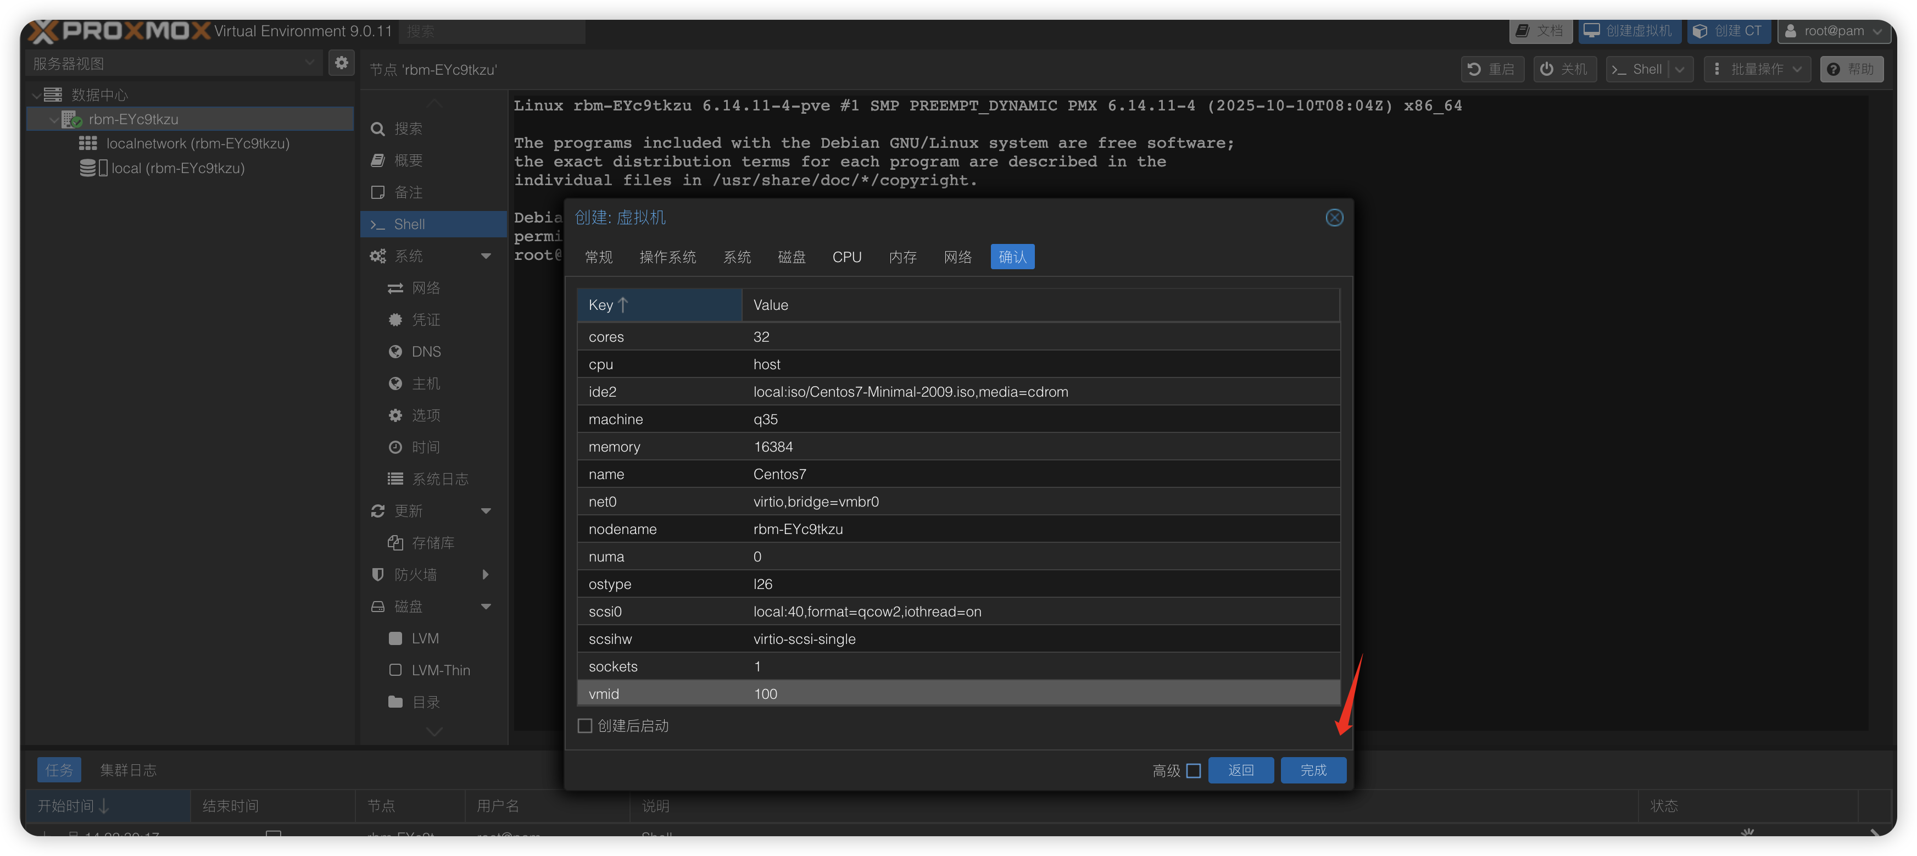Click the top search input field
1917x856 pixels.
click(x=491, y=31)
